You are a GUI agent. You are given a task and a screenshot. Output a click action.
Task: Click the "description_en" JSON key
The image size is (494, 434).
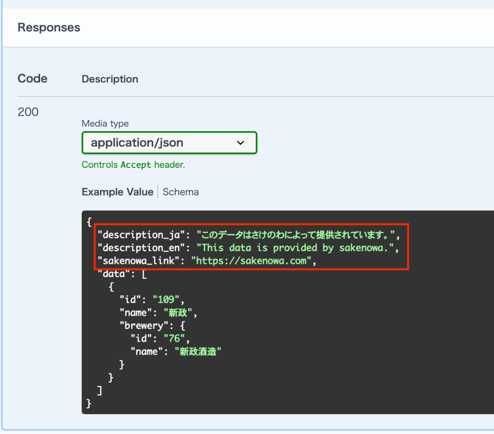pyautogui.click(x=141, y=248)
